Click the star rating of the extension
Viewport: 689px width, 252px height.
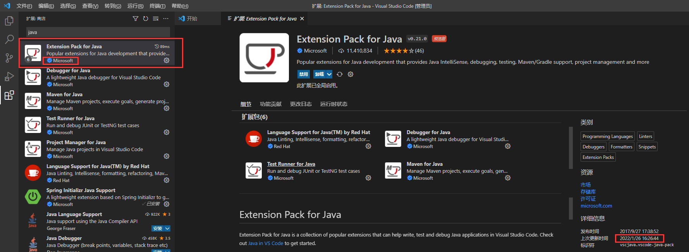tap(399, 51)
